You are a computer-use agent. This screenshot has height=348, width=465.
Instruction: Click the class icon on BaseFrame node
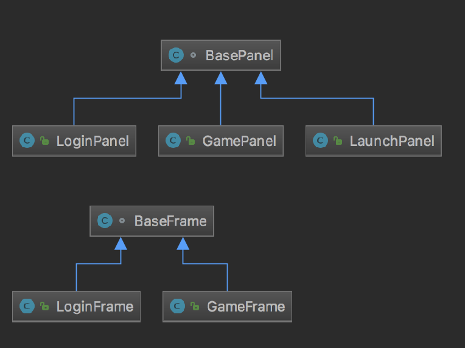click(x=105, y=221)
